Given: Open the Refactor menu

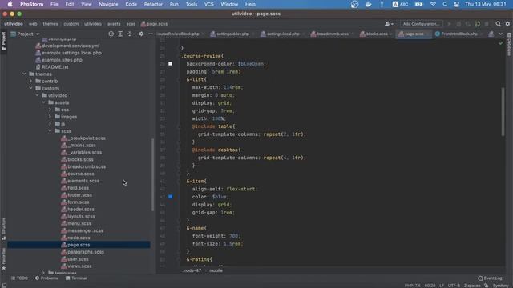Looking at the screenshot, I should (x=153, y=4).
